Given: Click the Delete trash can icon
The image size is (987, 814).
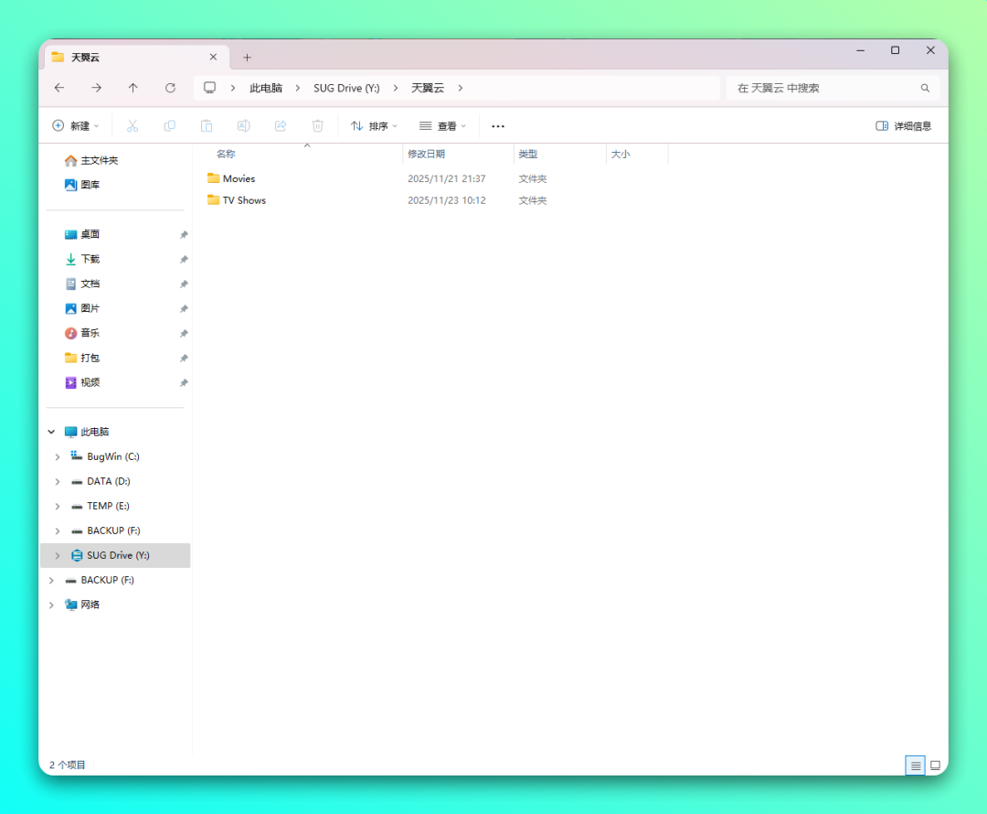Looking at the screenshot, I should click(x=318, y=126).
